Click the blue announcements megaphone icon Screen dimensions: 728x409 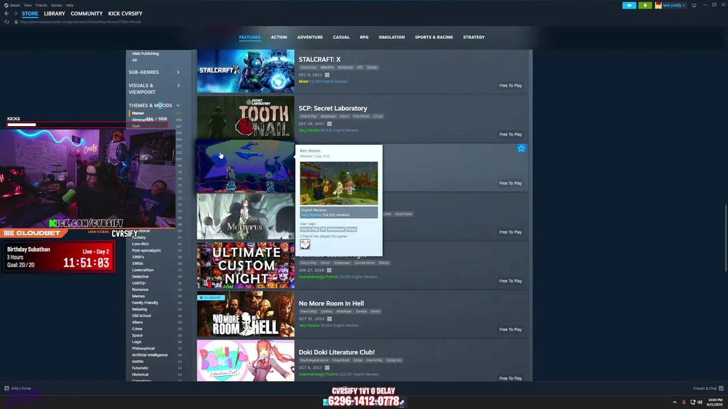pos(629,5)
